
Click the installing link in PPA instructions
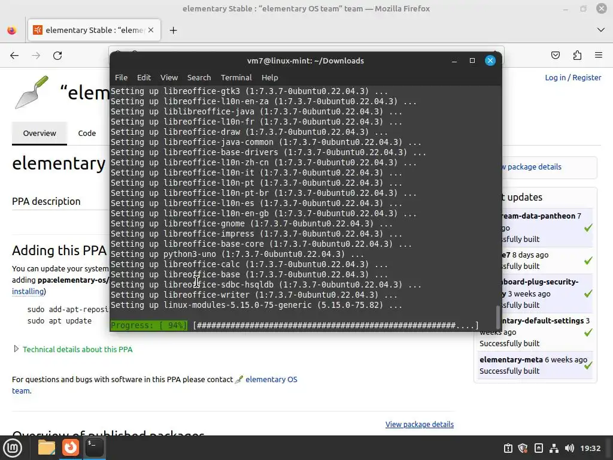(x=28, y=292)
